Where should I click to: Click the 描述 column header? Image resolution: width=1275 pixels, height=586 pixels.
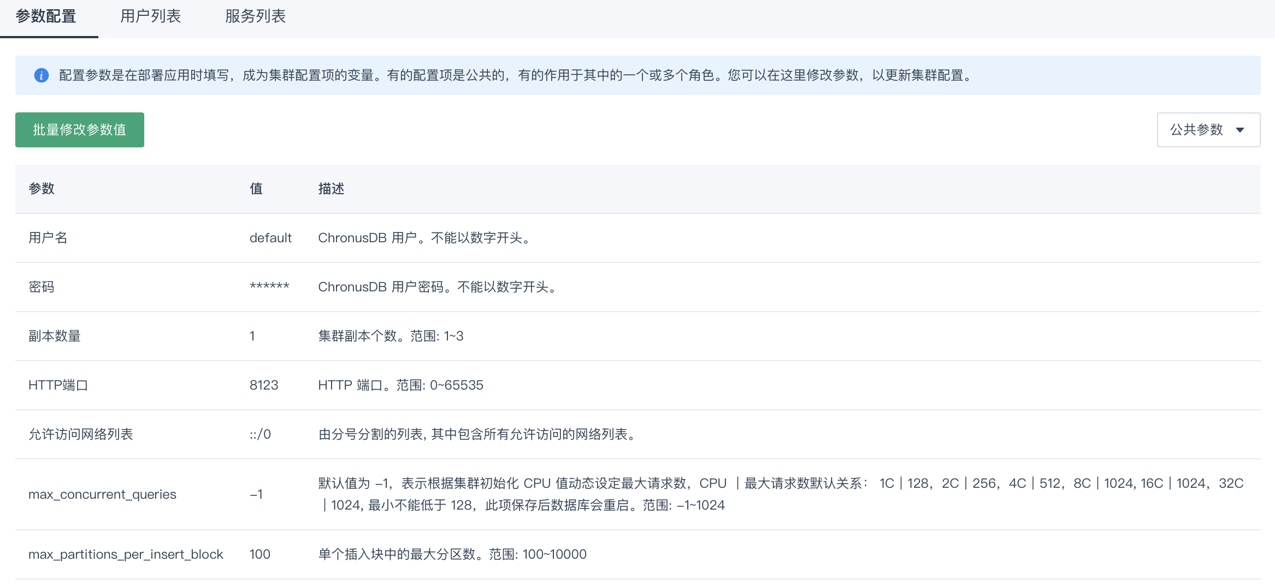332,189
